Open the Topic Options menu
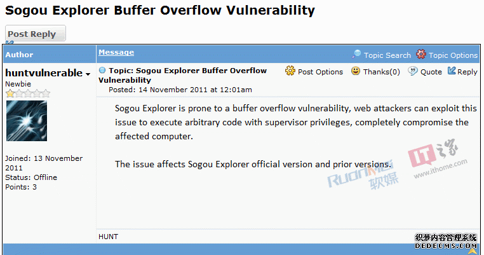The image size is (484, 255). tap(453, 55)
